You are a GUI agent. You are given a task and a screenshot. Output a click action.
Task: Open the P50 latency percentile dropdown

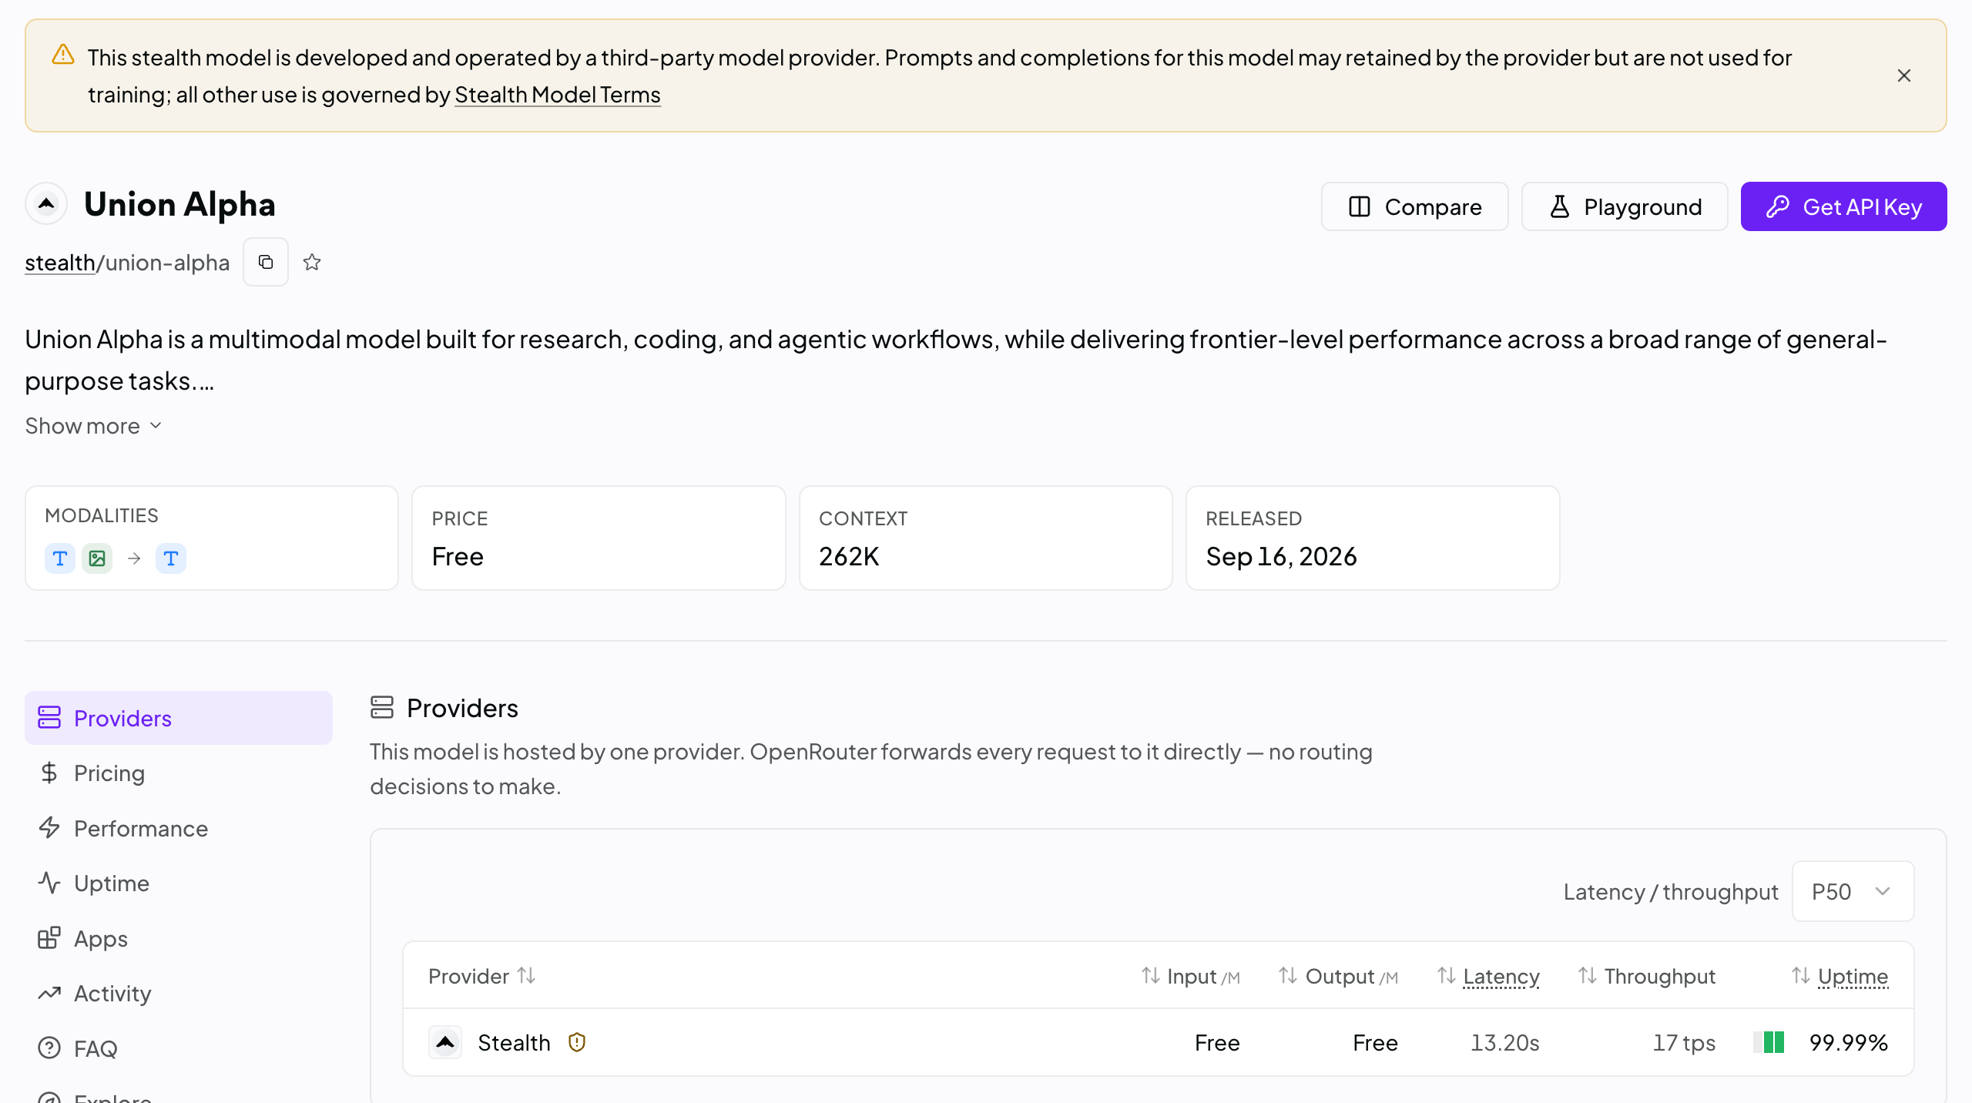(x=1853, y=891)
